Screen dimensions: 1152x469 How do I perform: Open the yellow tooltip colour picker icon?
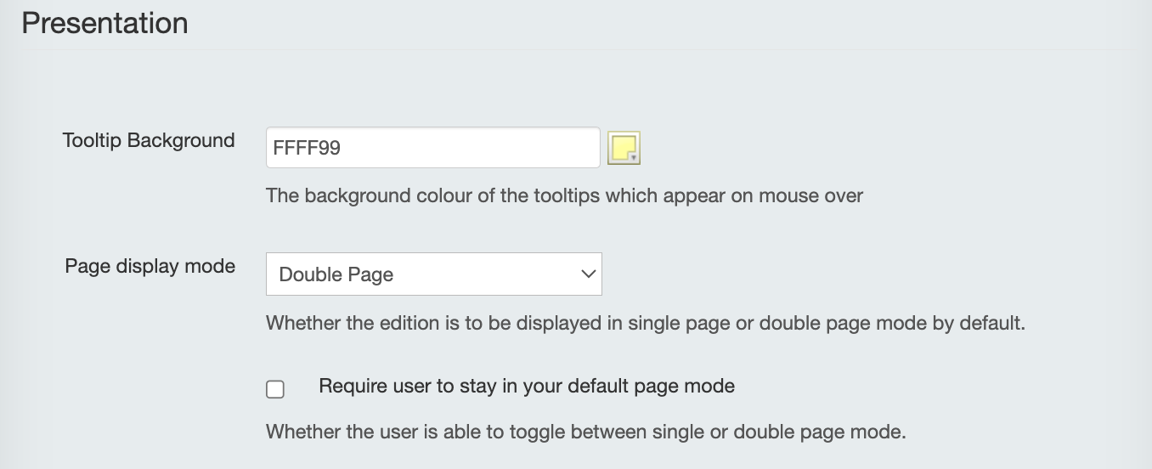624,148
